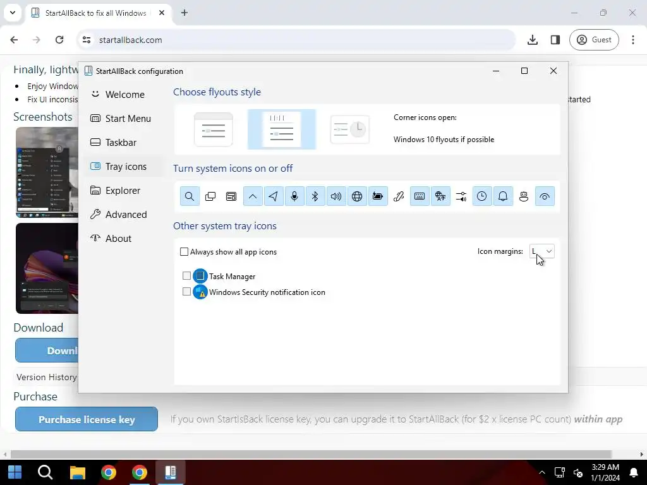This screenshot has width=647, height=485.
Task: Open Chrome three-dot menu
Action: click(x=633, y=40)
